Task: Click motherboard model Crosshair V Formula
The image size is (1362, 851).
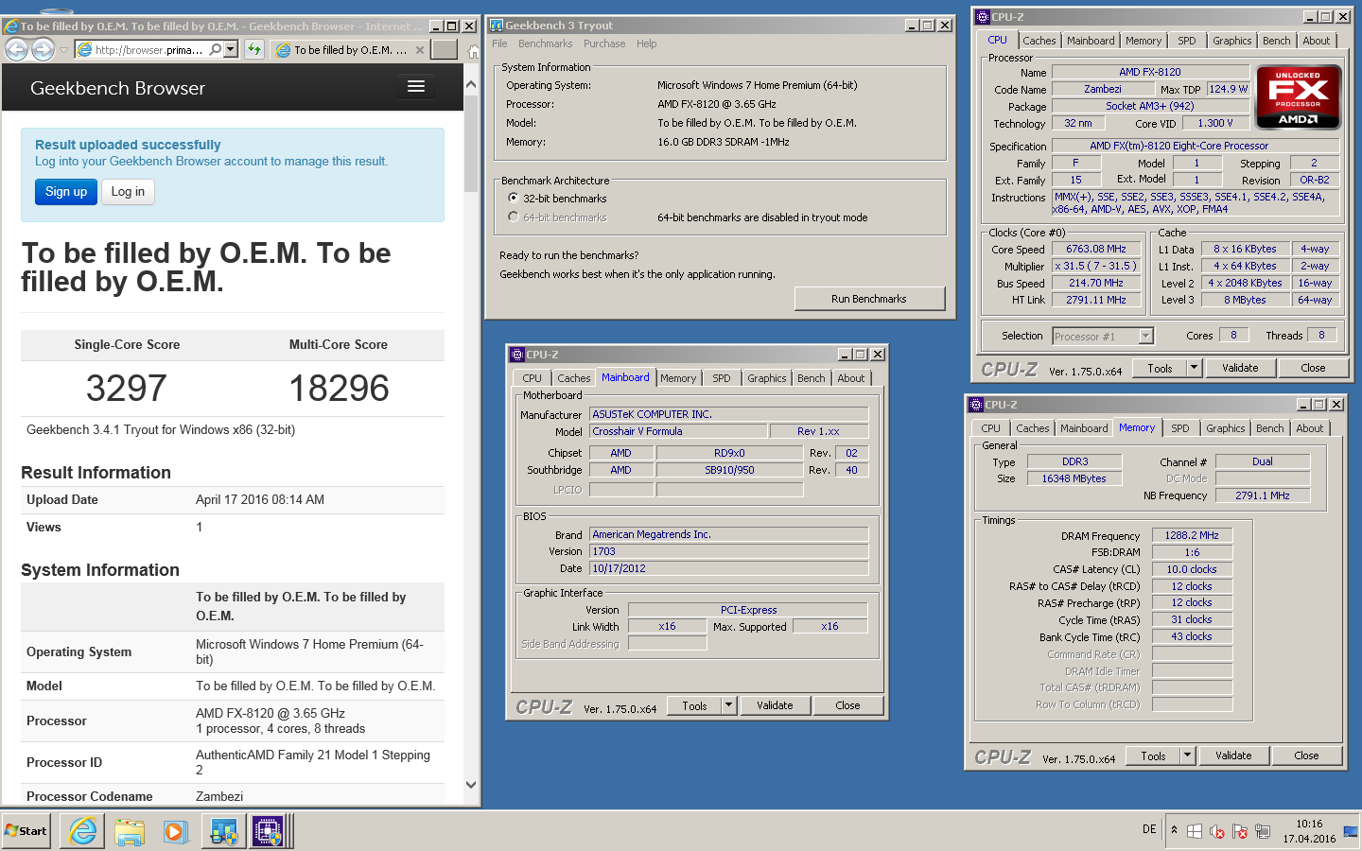Action: pyautogui.click(x=677, y=431)
